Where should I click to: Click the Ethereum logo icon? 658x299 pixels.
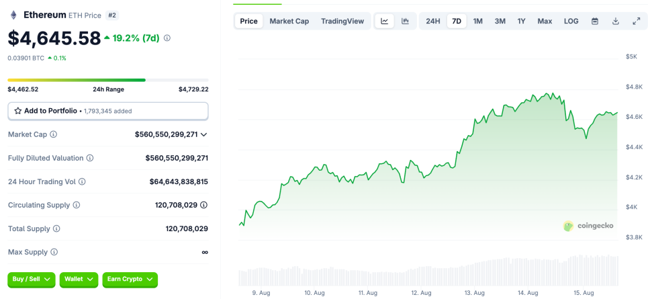tap(13, 15)
